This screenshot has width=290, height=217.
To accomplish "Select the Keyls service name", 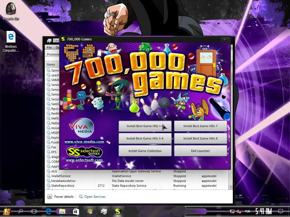I will (x=55, y=138).
